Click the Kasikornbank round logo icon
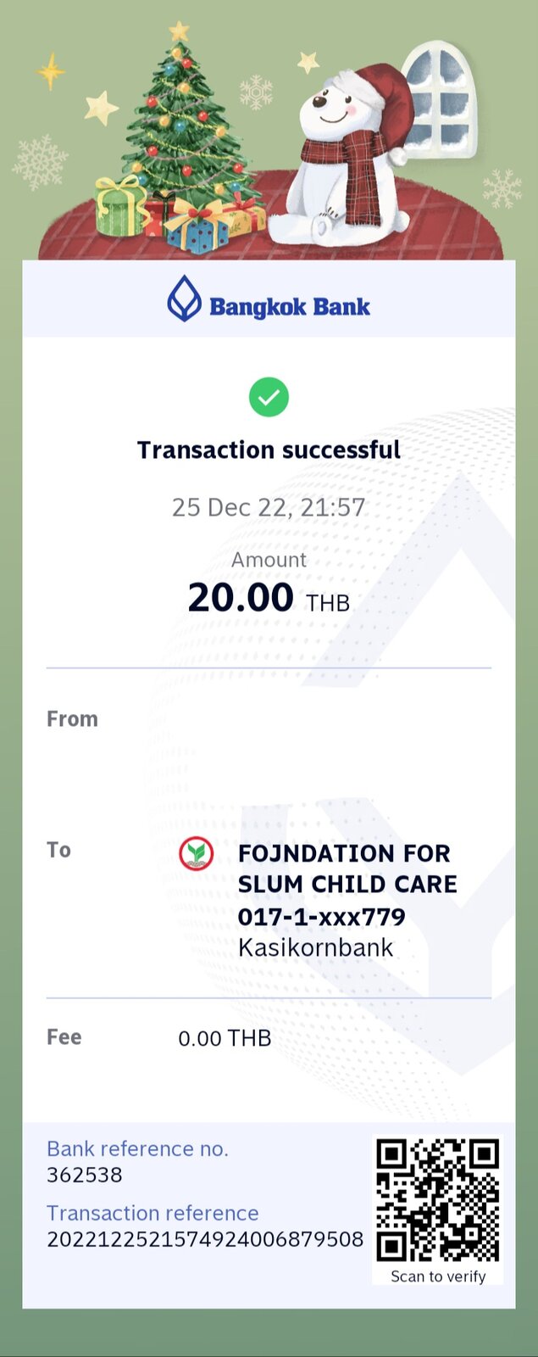Viewport: 538px width, 1357px height. [196, 853]
